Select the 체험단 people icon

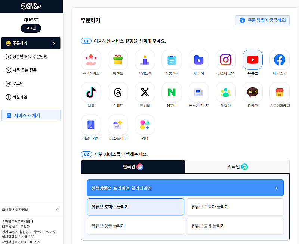coord(226,92)
